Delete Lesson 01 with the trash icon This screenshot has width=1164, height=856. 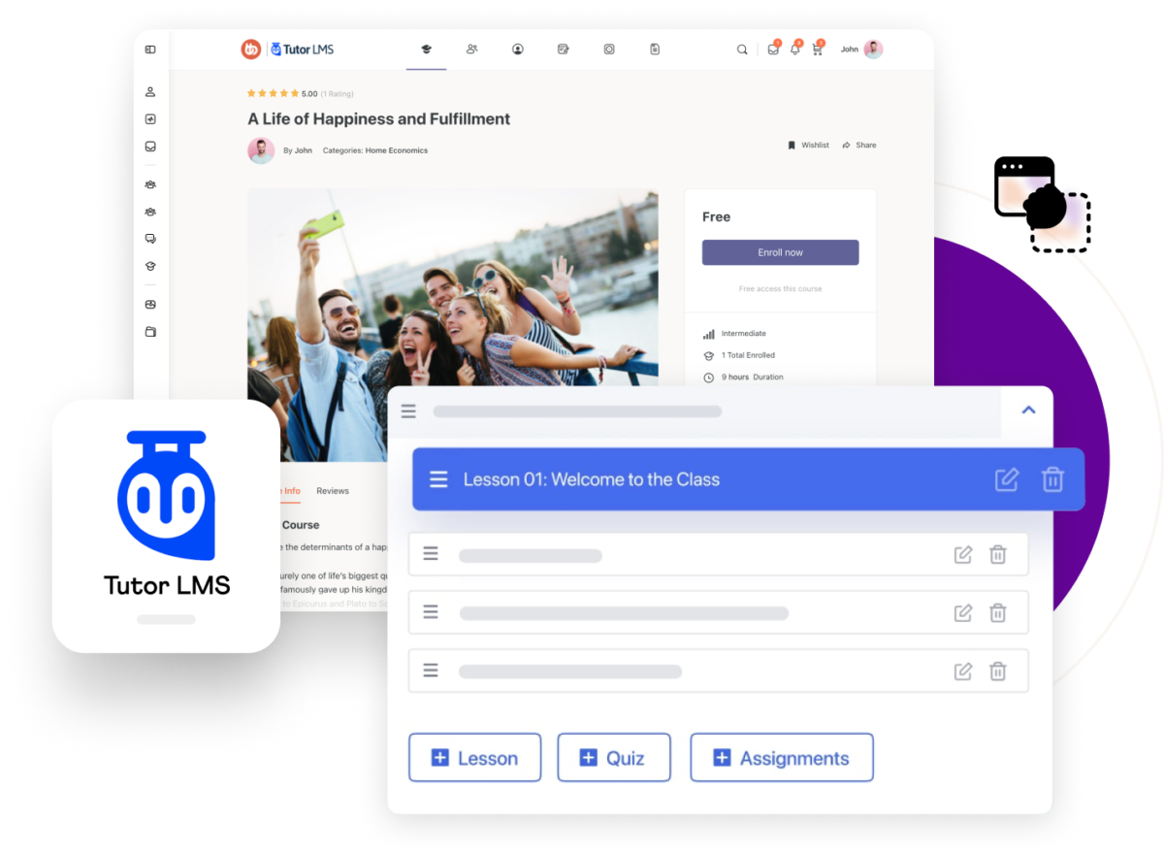[1053, 478]
